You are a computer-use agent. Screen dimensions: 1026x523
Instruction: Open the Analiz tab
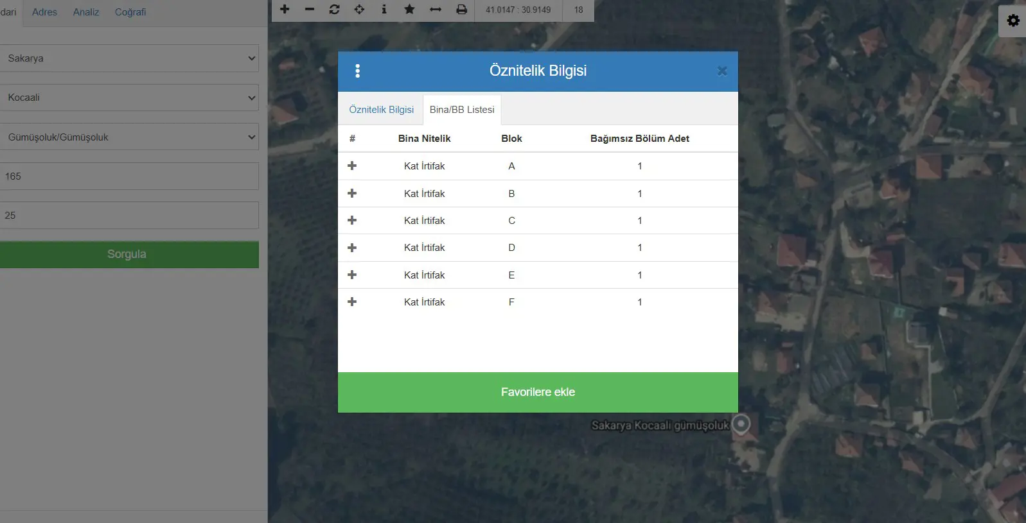[86, 12]
